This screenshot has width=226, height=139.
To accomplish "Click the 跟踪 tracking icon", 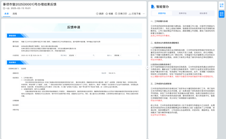I will 97,13.
